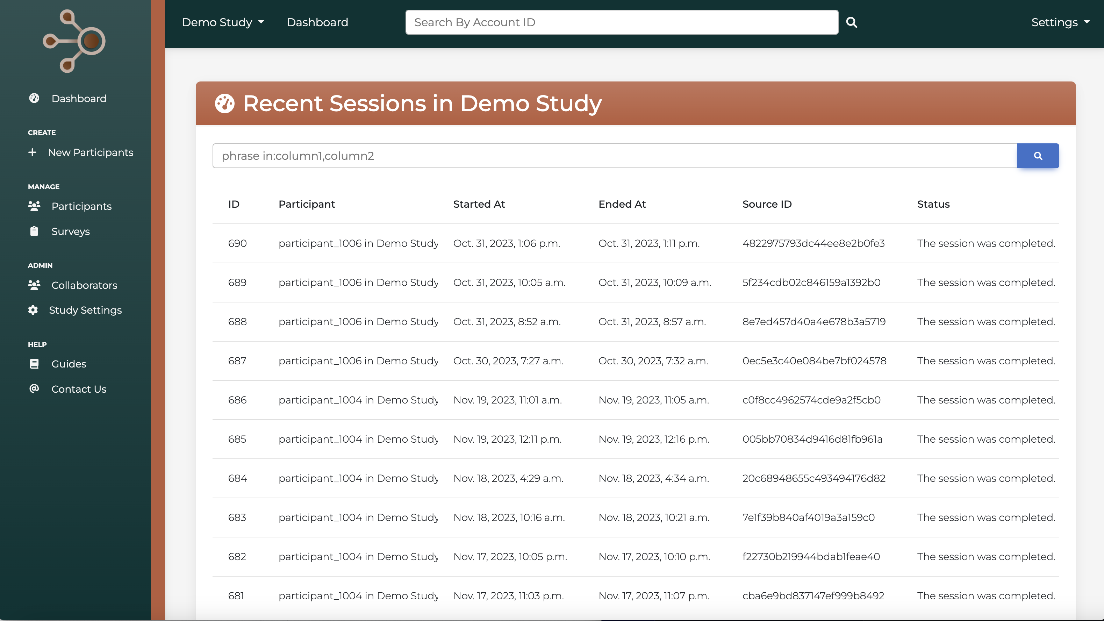
Task: Open the Settings dropdown menu
Action: 1060,22
